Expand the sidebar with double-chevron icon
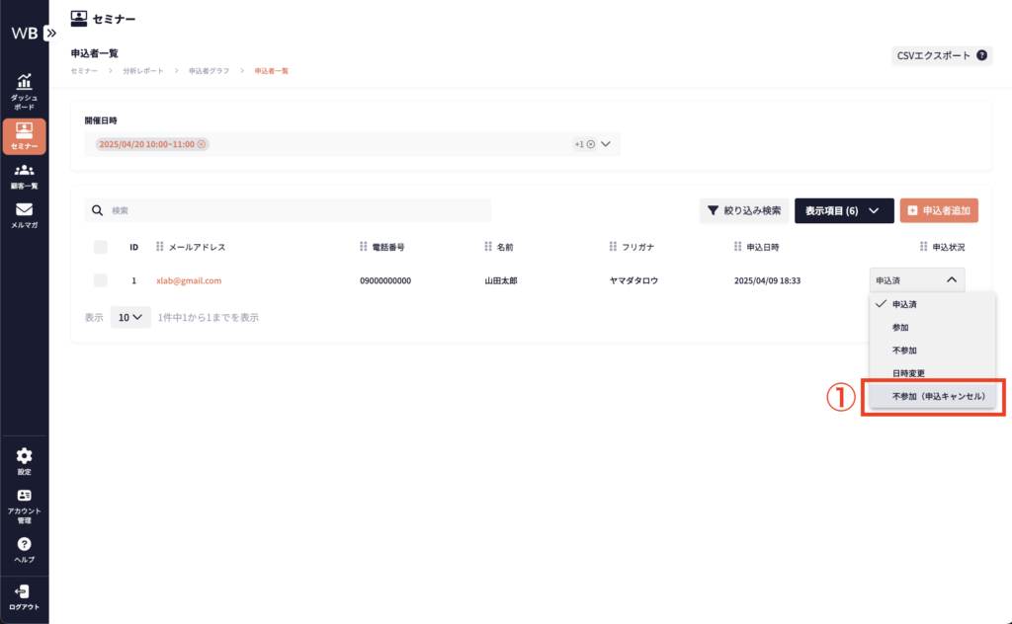This screenshot has width=1012, height=624. (51, 33)
